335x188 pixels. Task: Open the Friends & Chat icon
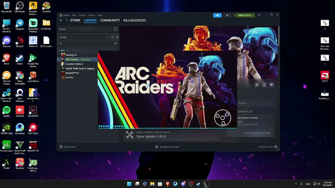click(x=276, y=147)
